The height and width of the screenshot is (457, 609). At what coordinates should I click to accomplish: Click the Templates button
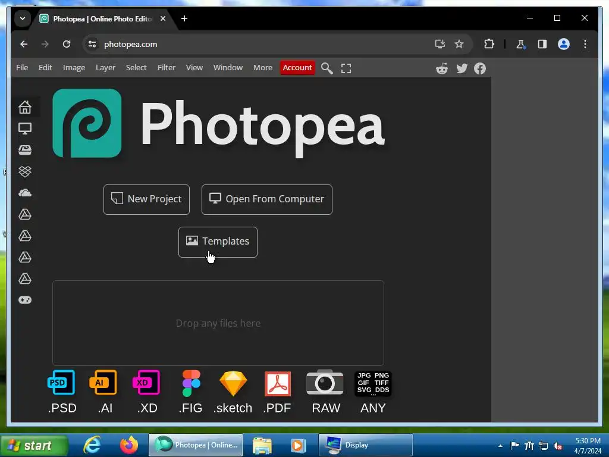click(x=218, y=242)
